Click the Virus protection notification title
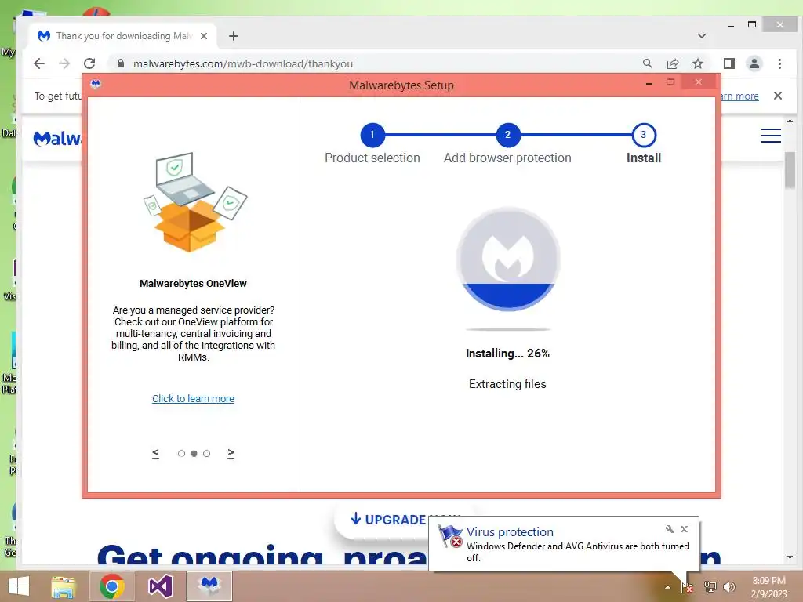803x602 pixels. (x=510, y=532)
